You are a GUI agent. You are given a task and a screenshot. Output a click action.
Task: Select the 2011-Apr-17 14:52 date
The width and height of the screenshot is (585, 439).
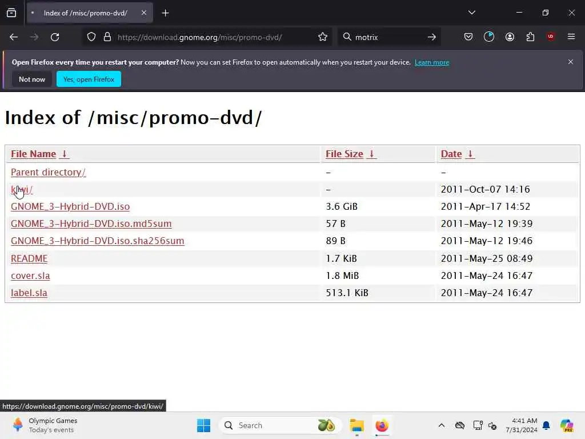tap(486, 206)
